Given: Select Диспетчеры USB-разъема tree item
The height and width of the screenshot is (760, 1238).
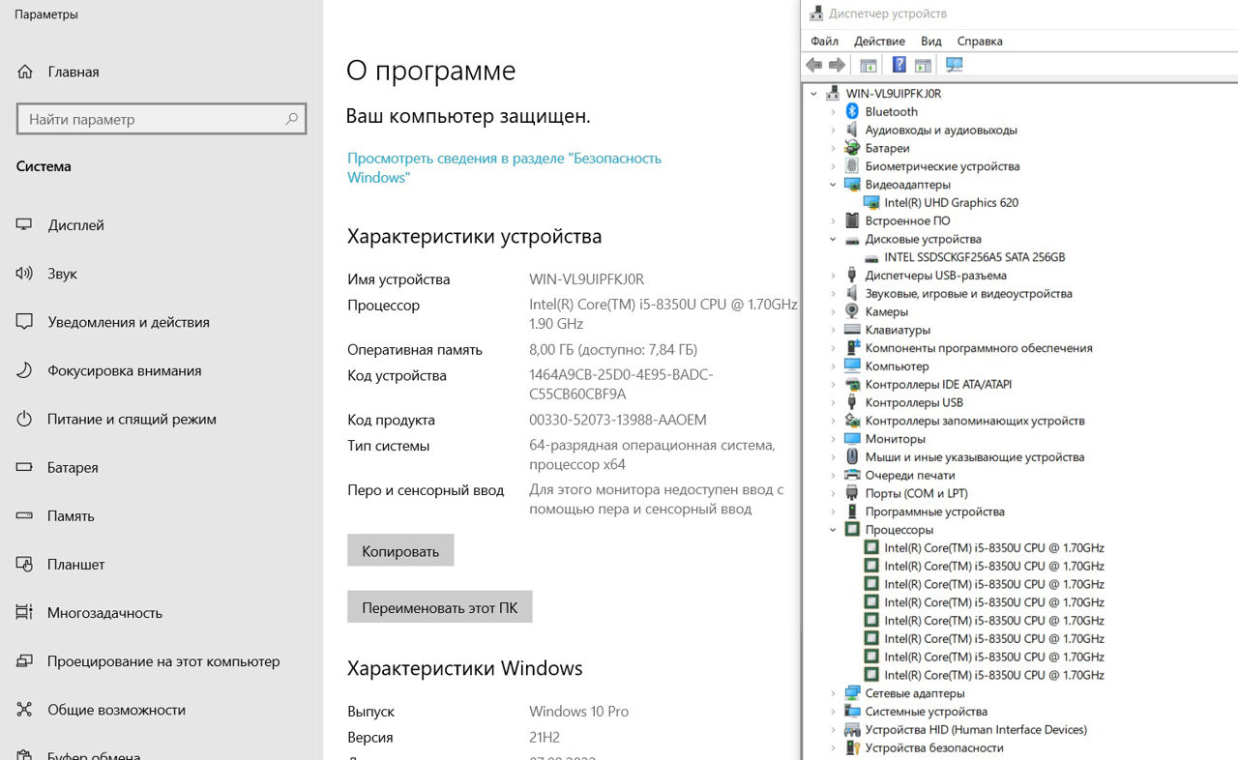Looking at the screenshot, I should [935, 276].
